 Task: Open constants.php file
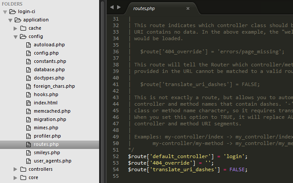point(50,61)
